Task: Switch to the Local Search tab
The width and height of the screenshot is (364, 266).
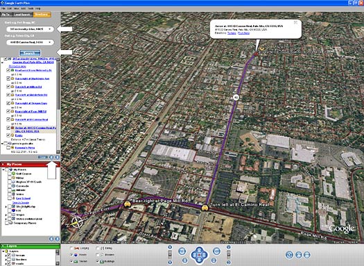Action: tap(22, 15)
